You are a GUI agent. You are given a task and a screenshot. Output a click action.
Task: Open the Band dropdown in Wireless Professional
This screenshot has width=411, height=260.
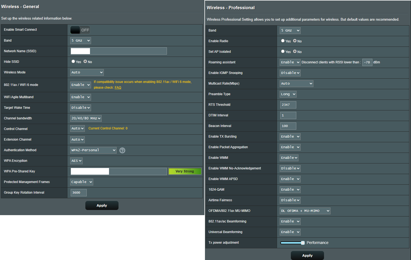tap(290, 30)
